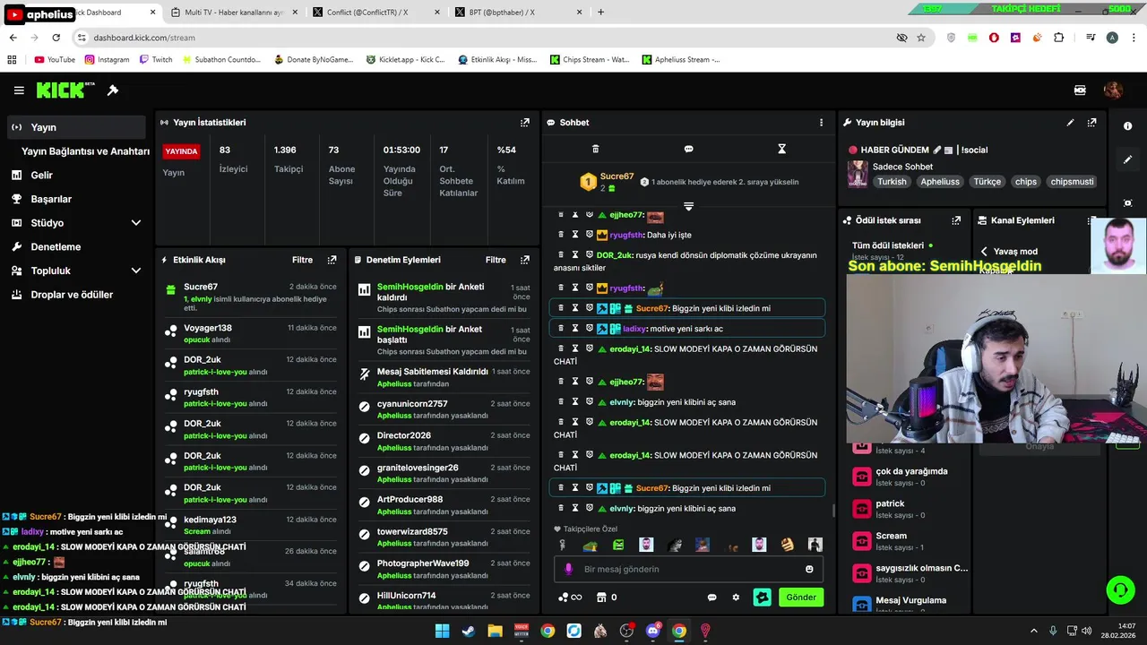Open the hamburger menu beside the Kick logo
This screenshot has height=645, width=1147.
coord(19,90)
